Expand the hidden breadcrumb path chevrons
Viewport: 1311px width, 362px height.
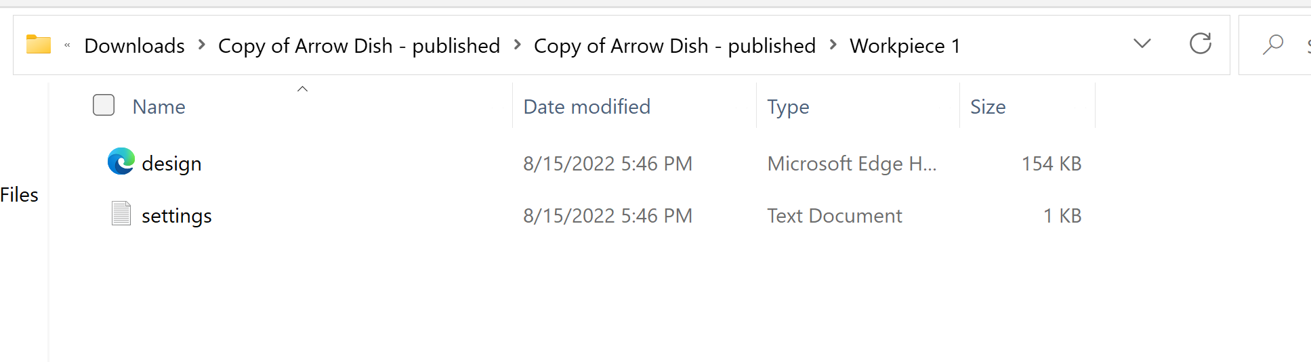[67, 45]
